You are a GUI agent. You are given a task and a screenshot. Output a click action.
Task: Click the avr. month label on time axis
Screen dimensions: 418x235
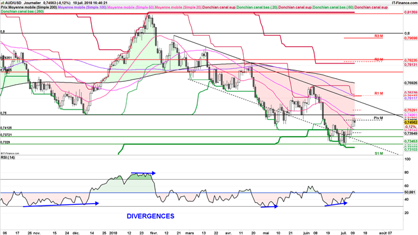click(x=228, y=233)
